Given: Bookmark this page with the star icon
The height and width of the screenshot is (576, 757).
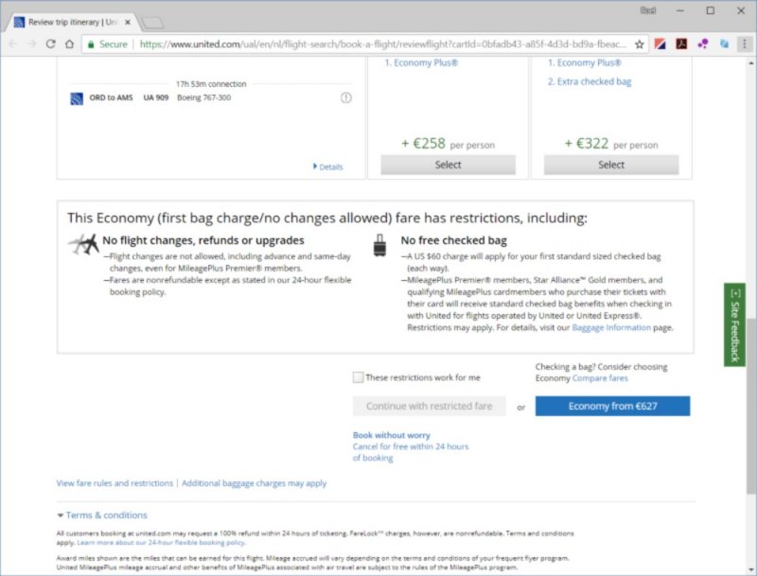Looking at the screenshot, I should tap(640, 44).
